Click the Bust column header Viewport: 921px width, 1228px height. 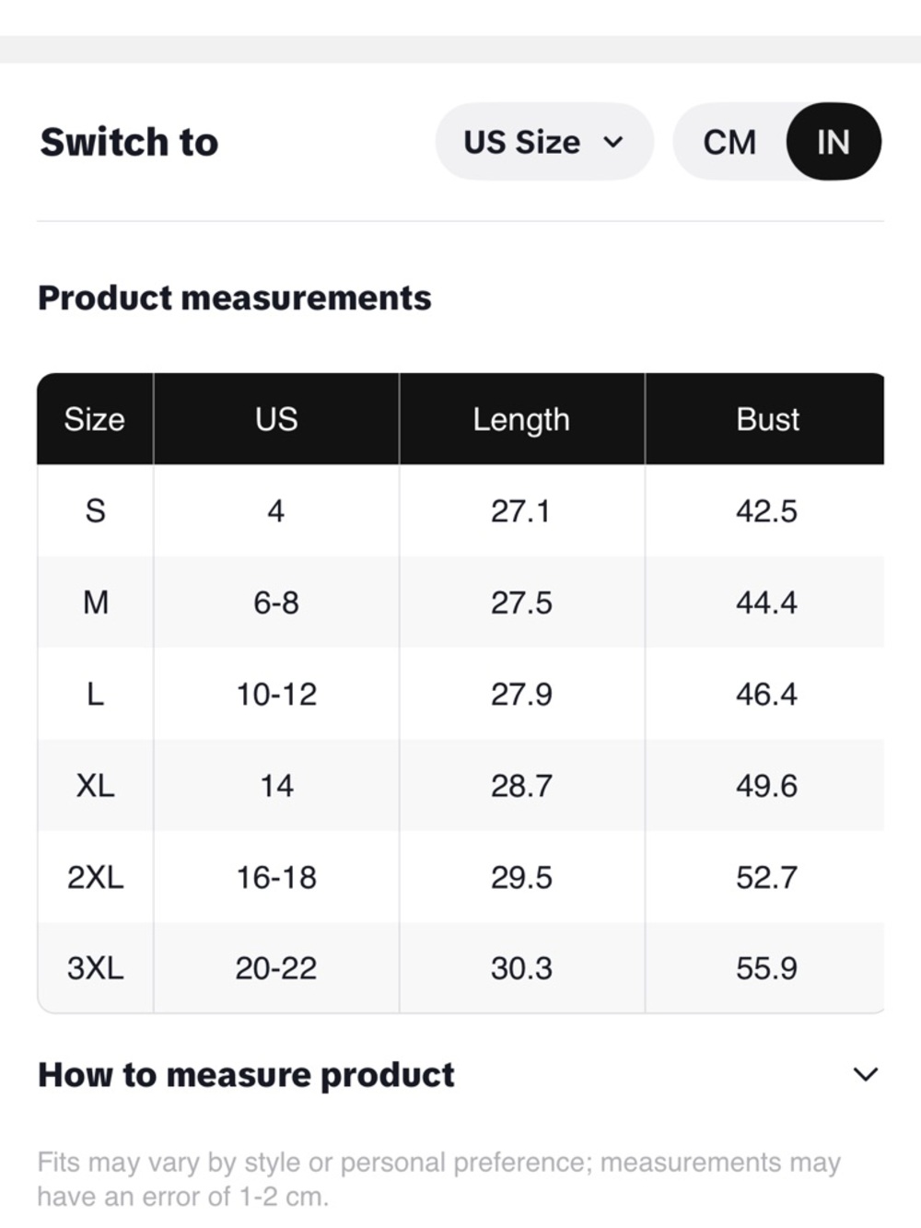pyautogui.click(x=766, y=419)
